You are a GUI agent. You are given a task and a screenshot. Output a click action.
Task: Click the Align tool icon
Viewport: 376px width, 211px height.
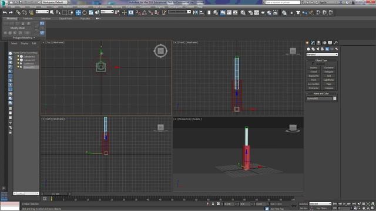(x=202, y=12)
